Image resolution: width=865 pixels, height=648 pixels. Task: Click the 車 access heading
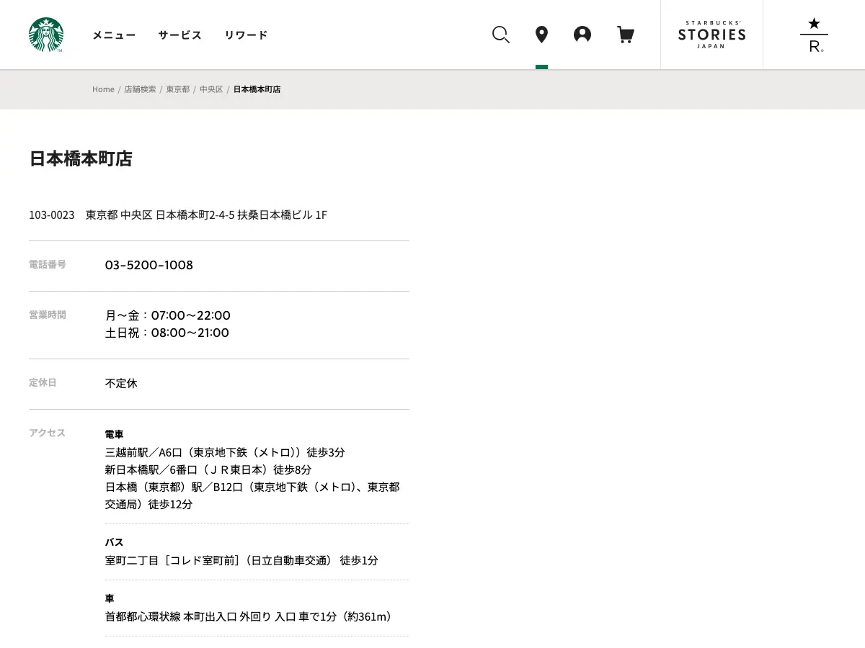tap(110, 598)
